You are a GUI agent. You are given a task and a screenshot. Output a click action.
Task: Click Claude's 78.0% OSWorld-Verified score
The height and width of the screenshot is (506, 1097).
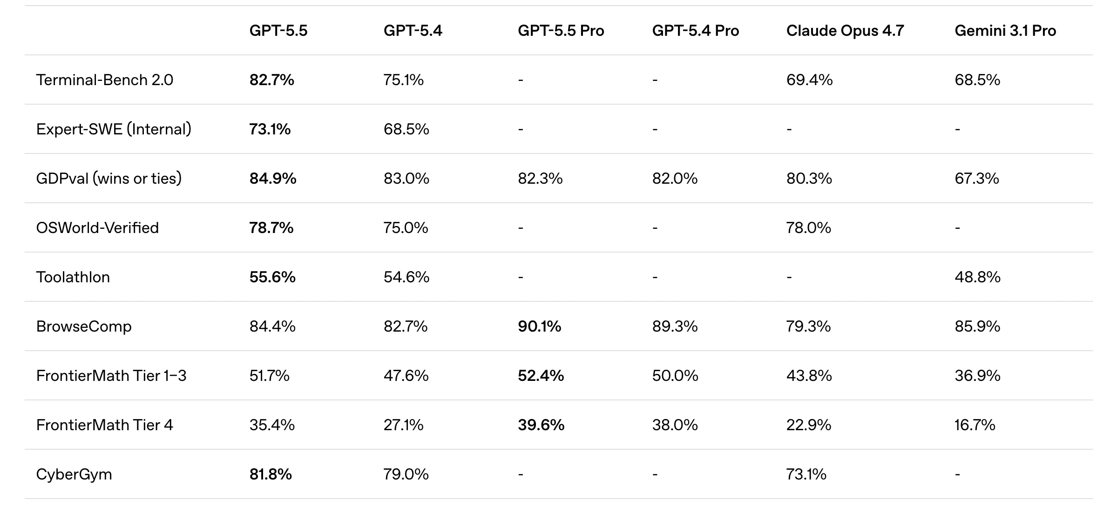pyautogui.click(x=808, y=228)
